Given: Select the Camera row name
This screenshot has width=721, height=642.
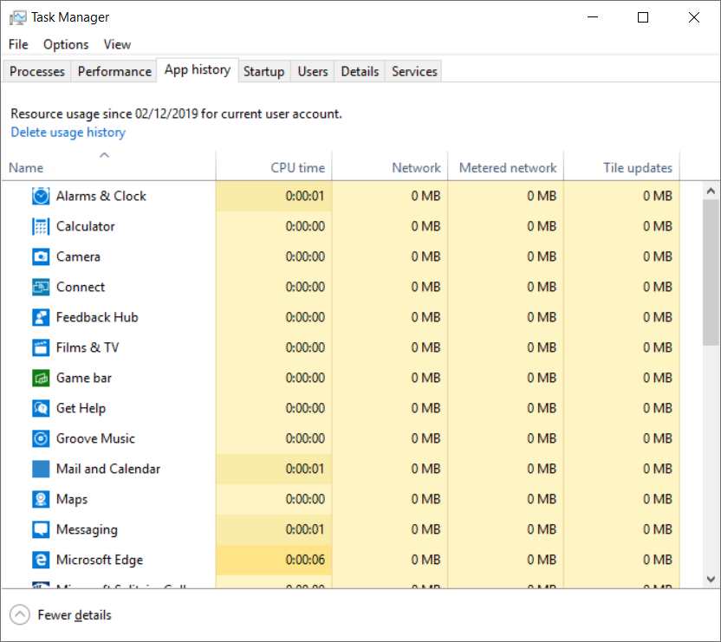Looking at the screenshot, I should (78, 256).
